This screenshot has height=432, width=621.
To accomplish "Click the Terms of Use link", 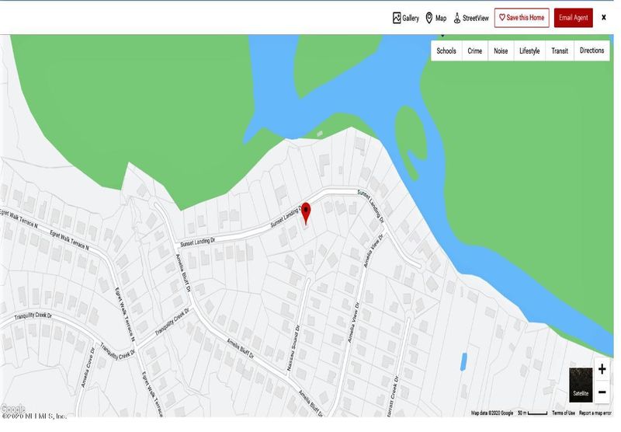I will (x=564, y=413).
